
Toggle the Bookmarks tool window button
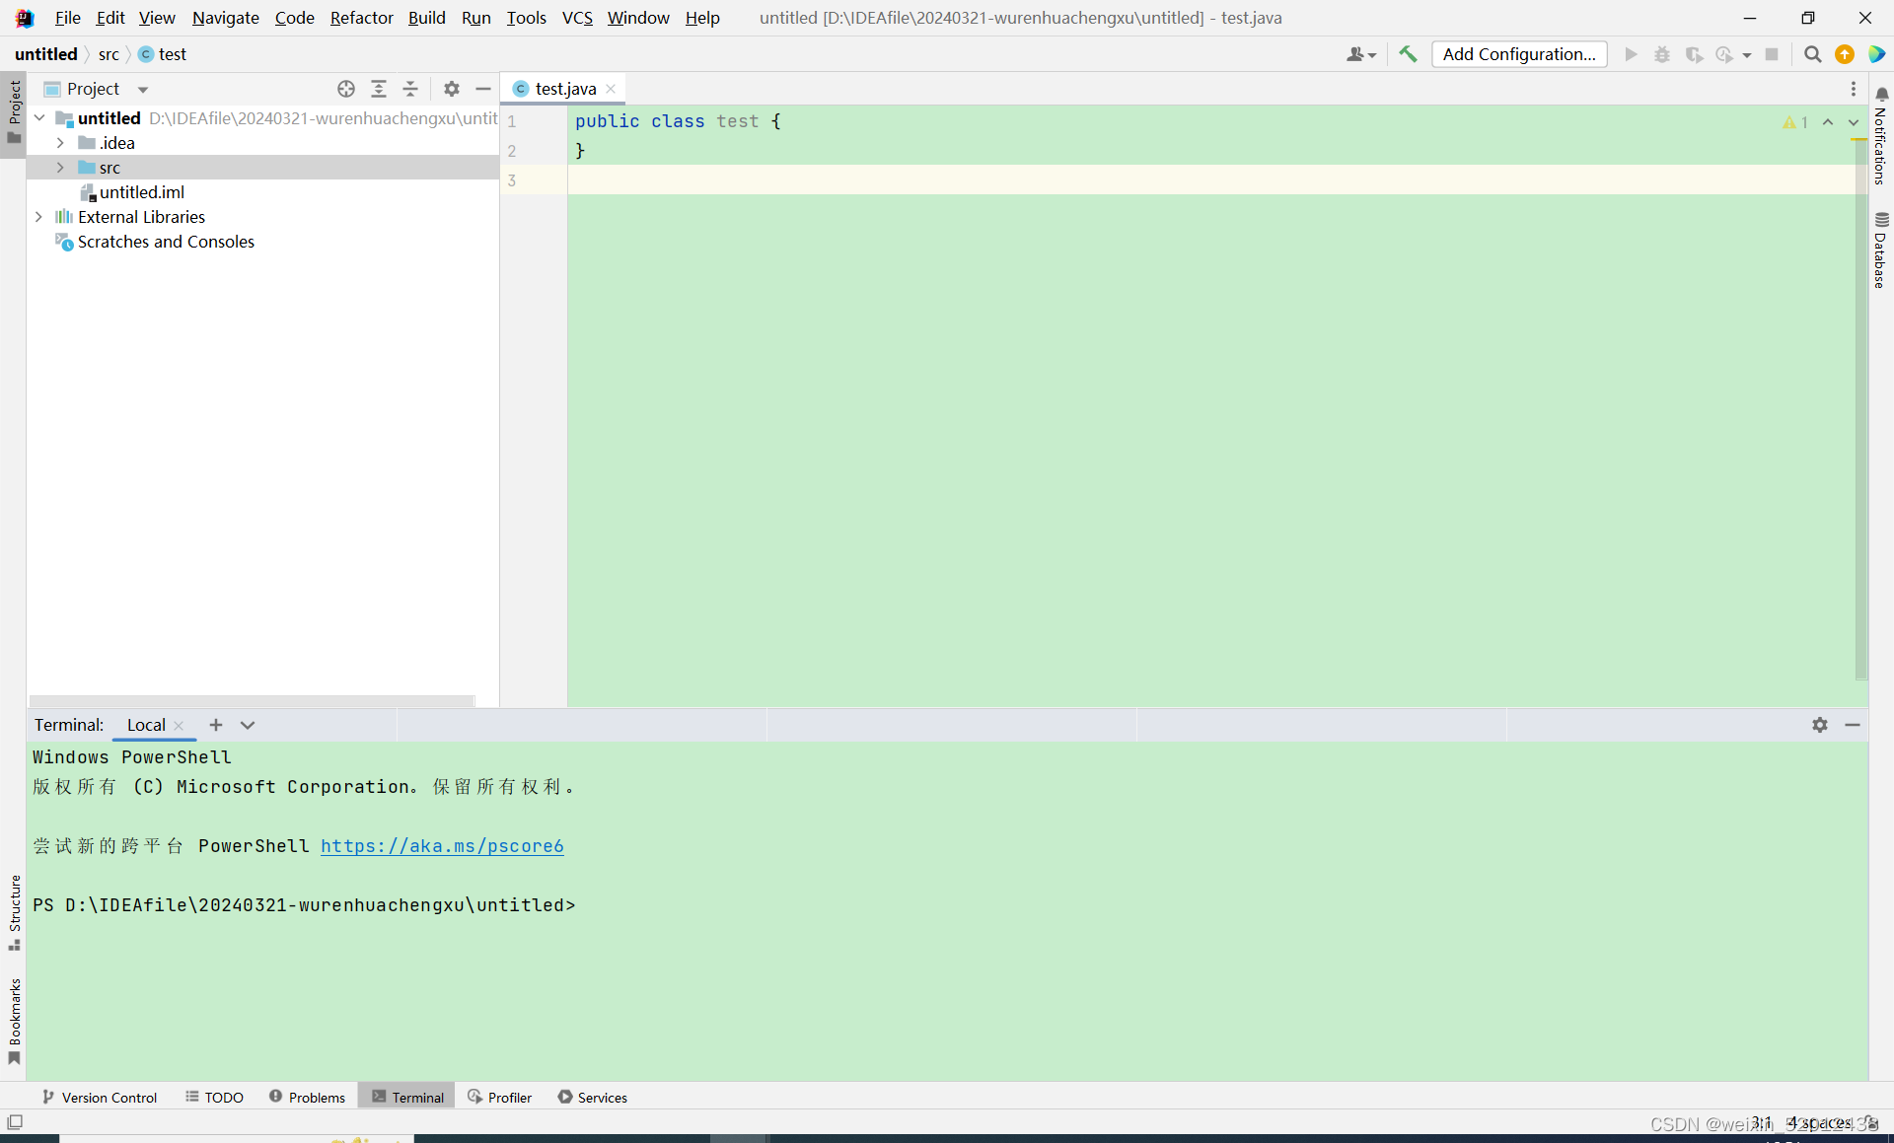click(x=14, y=1021)
